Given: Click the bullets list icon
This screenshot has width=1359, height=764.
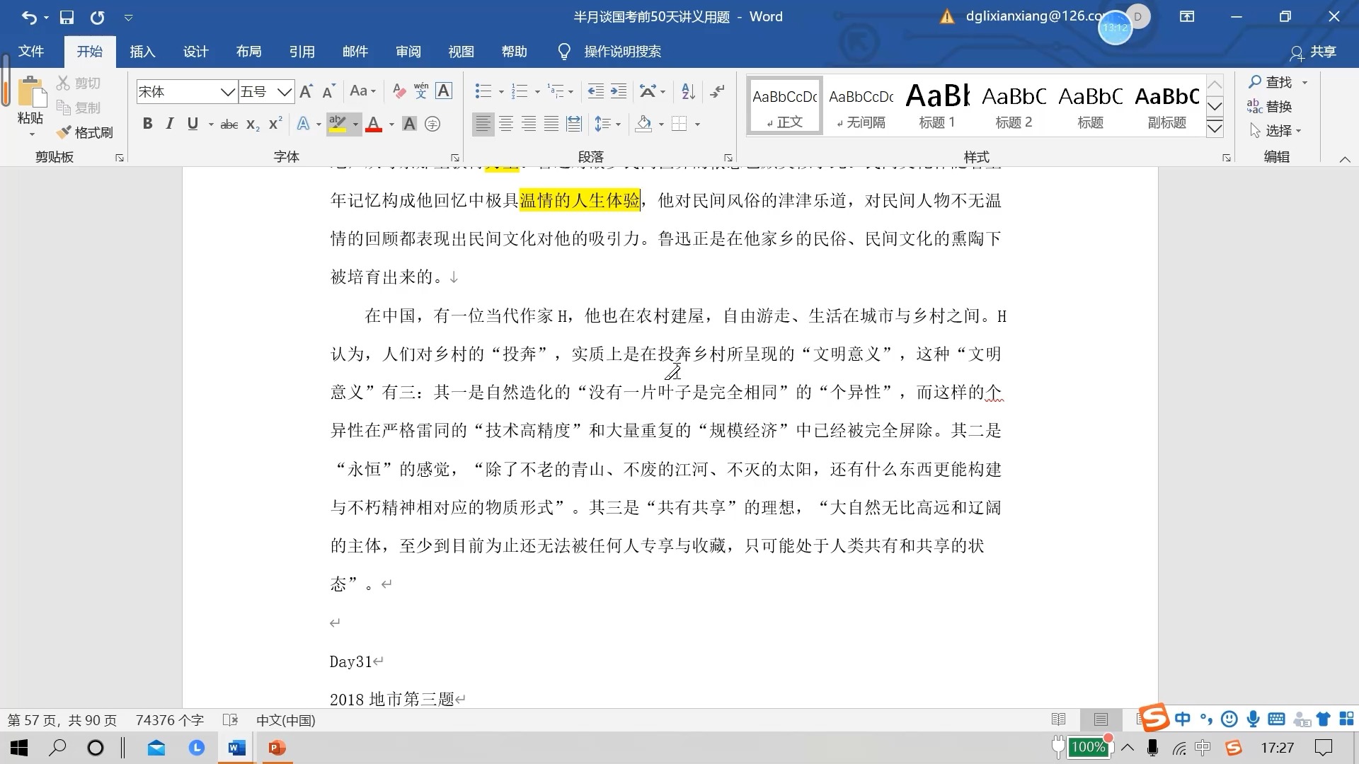Looking at the screenshot, I should 483,91.
